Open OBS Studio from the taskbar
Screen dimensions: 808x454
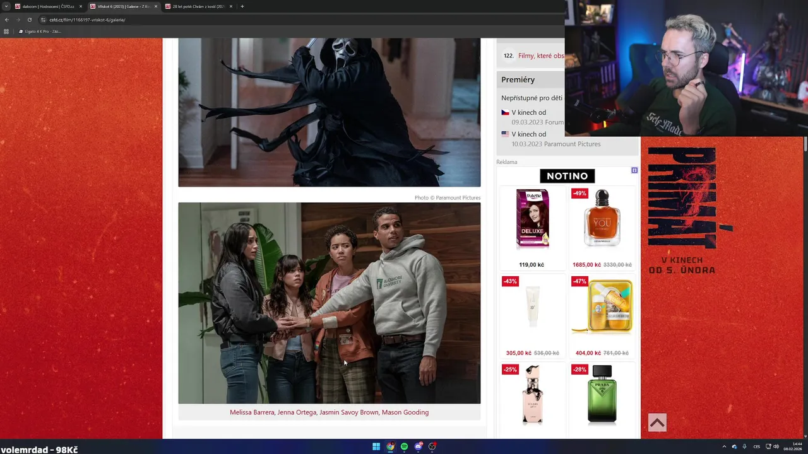pyautogui.click(x=432, y=446)
